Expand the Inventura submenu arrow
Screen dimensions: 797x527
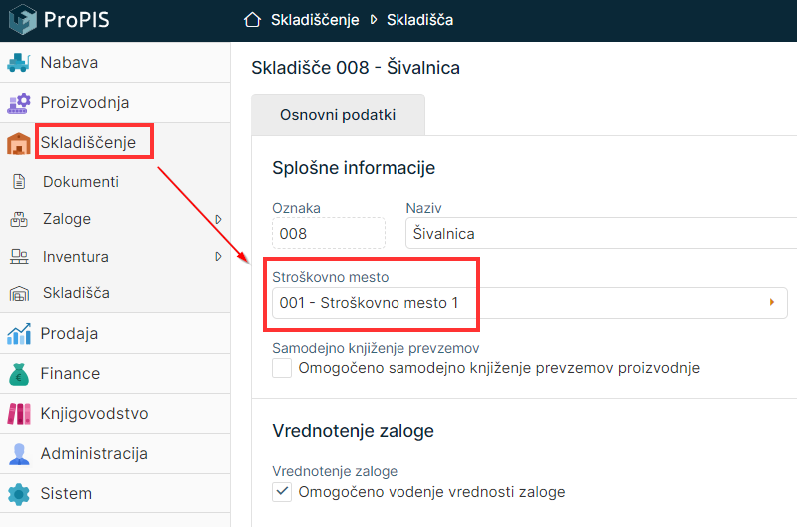point(218,257)
